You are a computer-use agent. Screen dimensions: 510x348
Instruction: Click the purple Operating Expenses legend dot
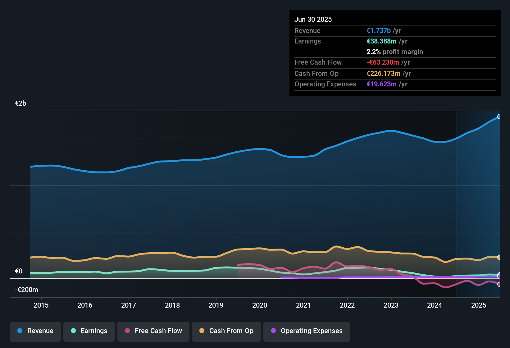[x=273, y=331]
